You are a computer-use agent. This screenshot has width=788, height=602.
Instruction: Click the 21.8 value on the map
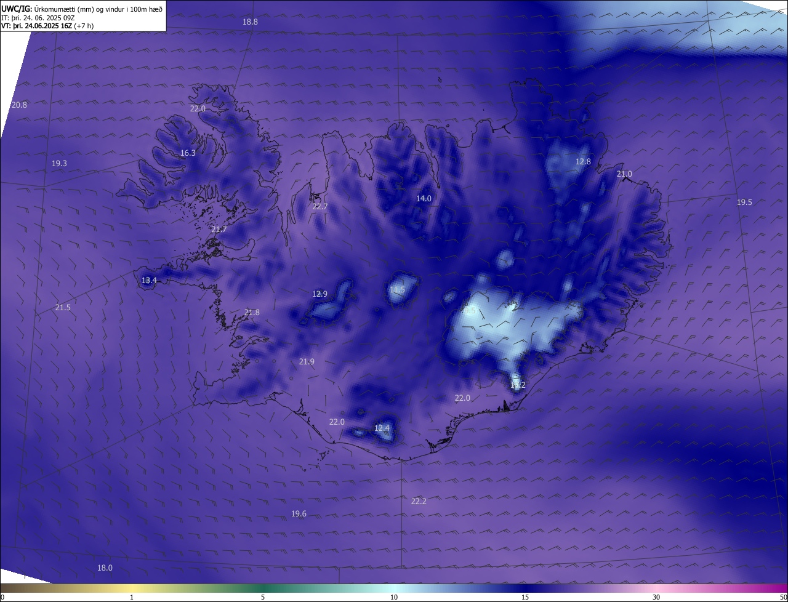252,313
